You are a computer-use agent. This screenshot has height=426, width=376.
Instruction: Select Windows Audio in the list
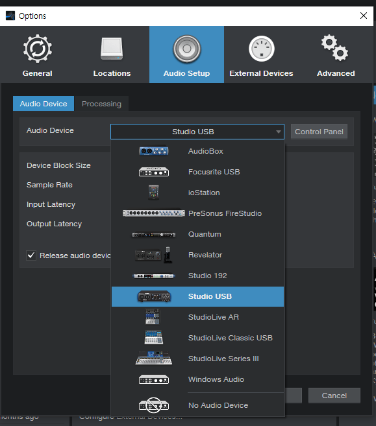point(197,379)
